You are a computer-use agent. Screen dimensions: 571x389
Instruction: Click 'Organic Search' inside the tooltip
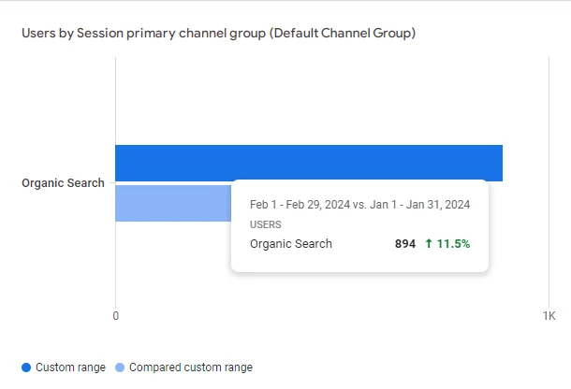coord(291,243)
